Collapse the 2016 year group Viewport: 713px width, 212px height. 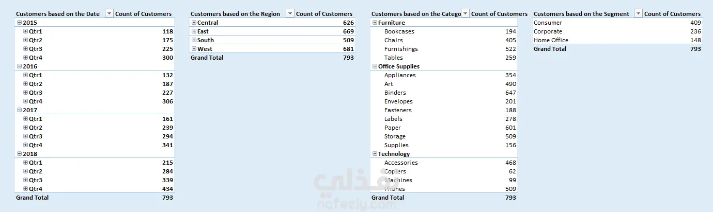(19, 66)
